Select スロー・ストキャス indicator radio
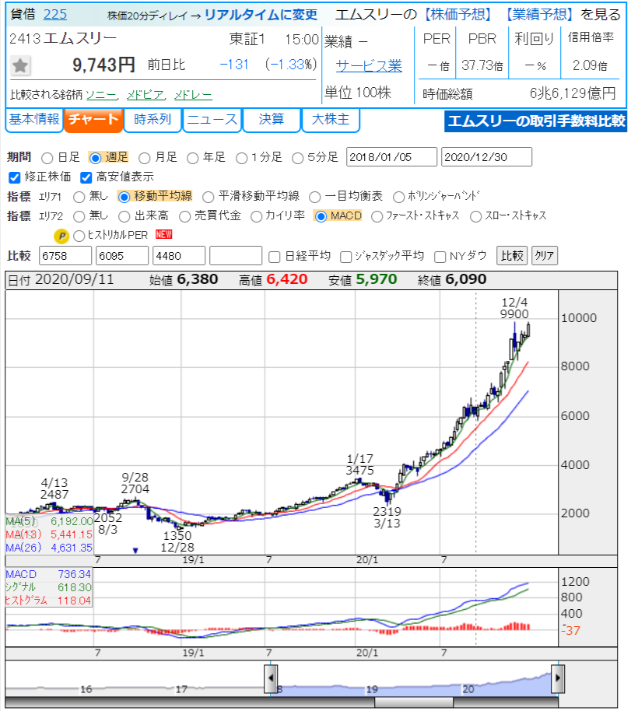 tap(475, 216)
